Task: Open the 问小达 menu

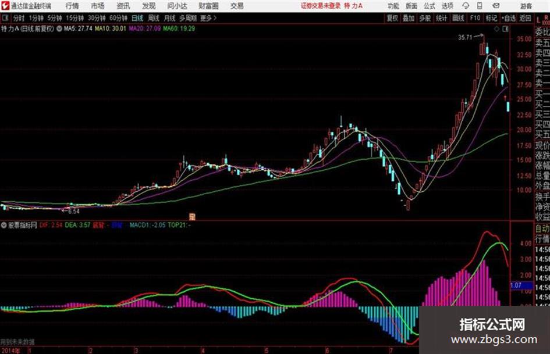Action: click(177, 6)
